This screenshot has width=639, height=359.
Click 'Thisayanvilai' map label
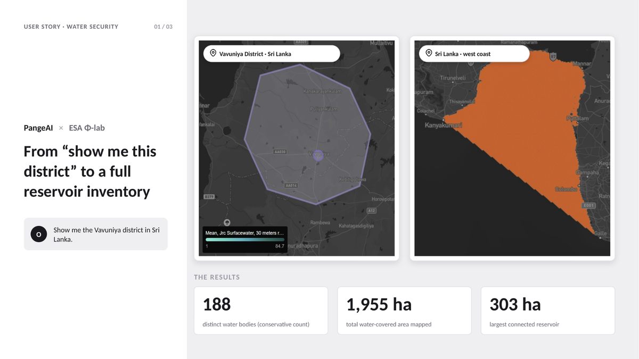click(462, 101)
